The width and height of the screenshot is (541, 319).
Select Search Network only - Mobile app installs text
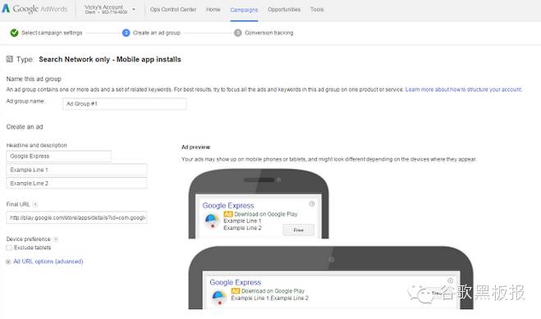click(110, 59)
